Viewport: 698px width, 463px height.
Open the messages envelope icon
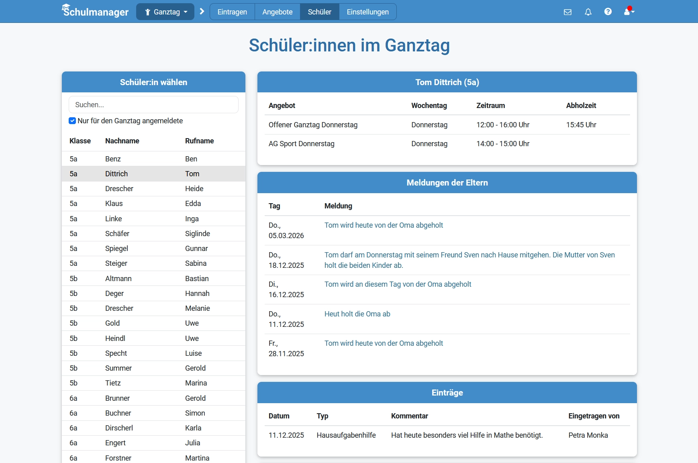click(567, 12)
